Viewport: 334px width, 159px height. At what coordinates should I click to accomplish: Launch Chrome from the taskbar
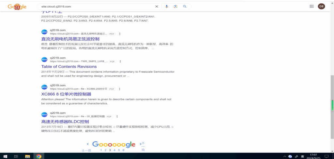pos(39,156)
